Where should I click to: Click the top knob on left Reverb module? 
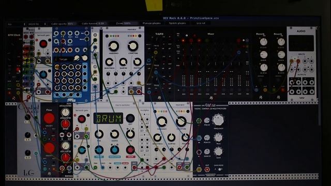click(264, 42)
